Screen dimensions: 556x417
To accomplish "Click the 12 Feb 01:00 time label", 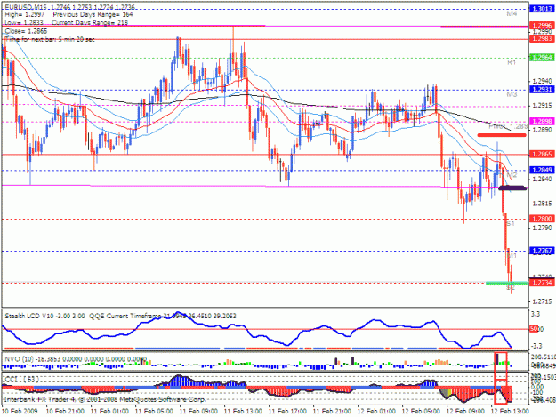I will 376,412.
